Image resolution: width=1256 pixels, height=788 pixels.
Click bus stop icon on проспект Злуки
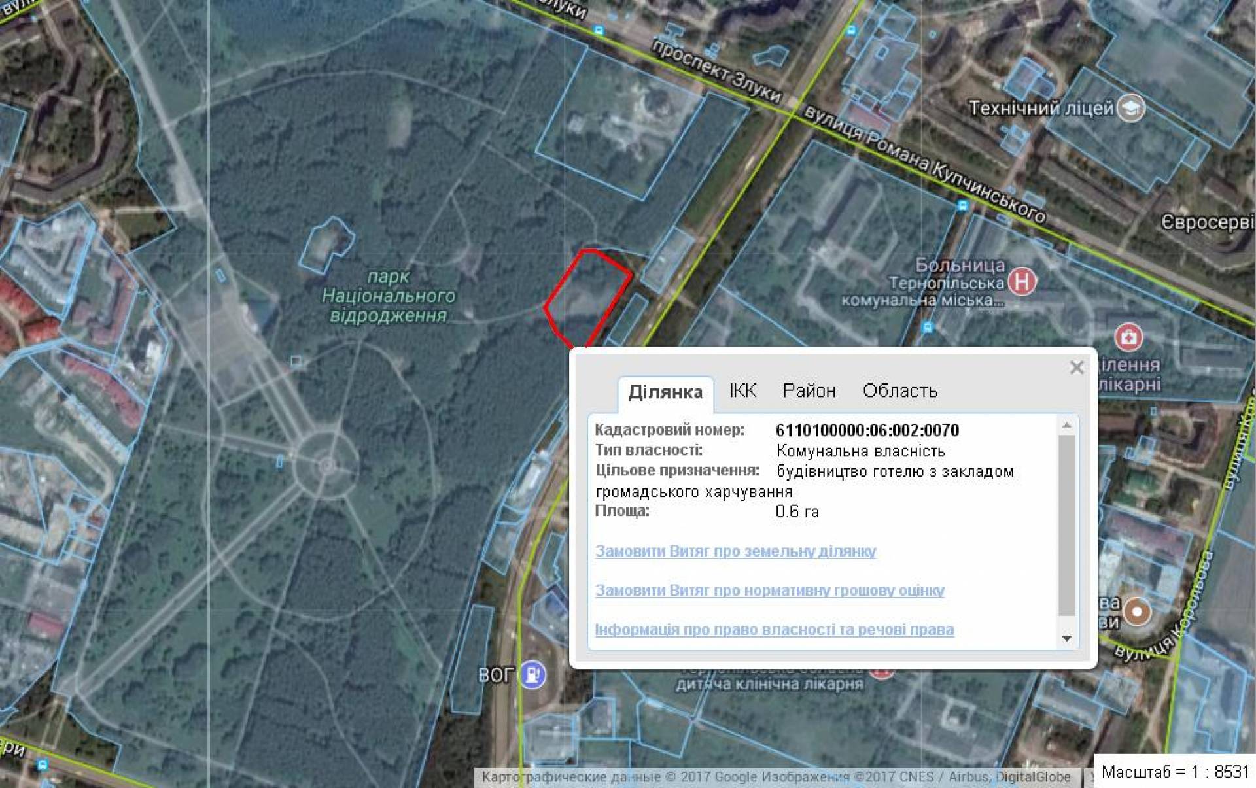(599, 30)
